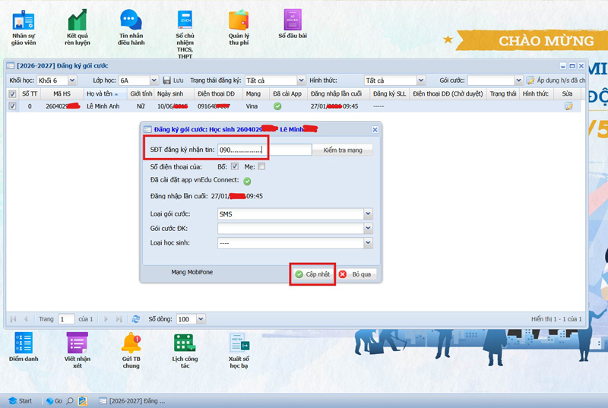608x408 pixels.
Task: Open Lịch công tác calendar icon
Action: click(185, 343)
